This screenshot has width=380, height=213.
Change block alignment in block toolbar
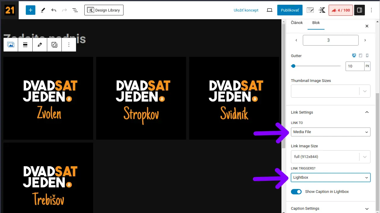coord(25,45)
